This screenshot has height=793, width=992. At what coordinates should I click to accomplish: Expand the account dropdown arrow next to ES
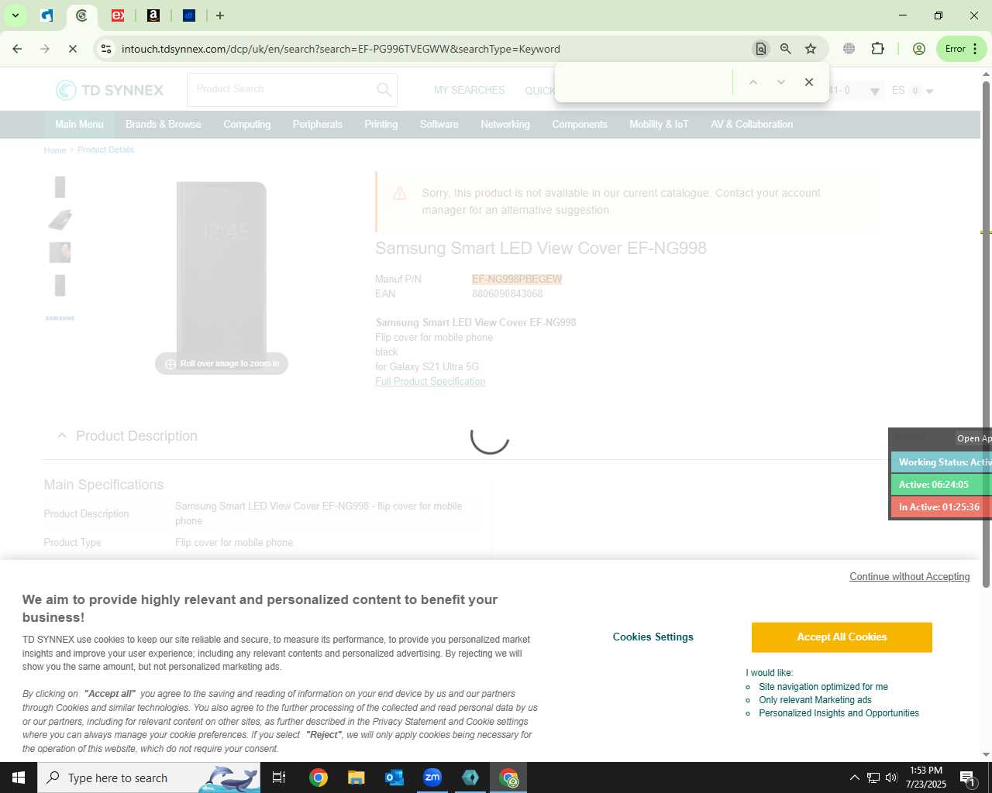[875, 91]
